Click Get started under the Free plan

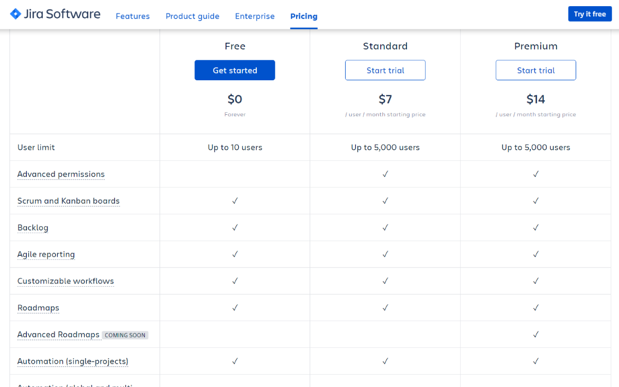235,70
